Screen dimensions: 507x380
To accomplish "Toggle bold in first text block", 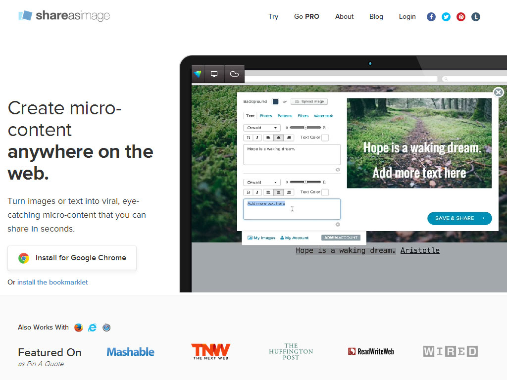I will tap(249, 138).
